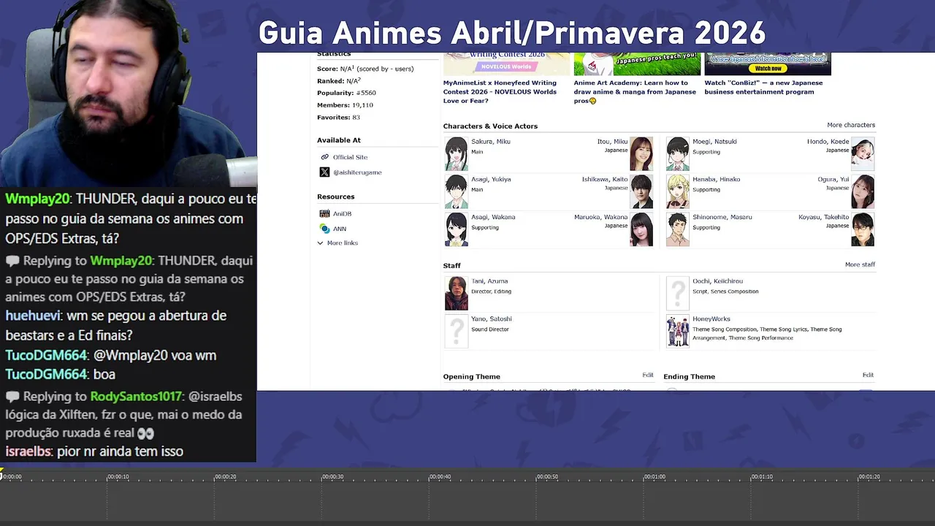Screen dimensions: 935x526
Task: Click Edit next to Ending Theme
Action: (868, 375)
